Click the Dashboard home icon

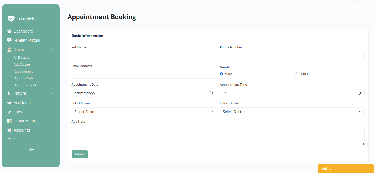pos(9,31)
